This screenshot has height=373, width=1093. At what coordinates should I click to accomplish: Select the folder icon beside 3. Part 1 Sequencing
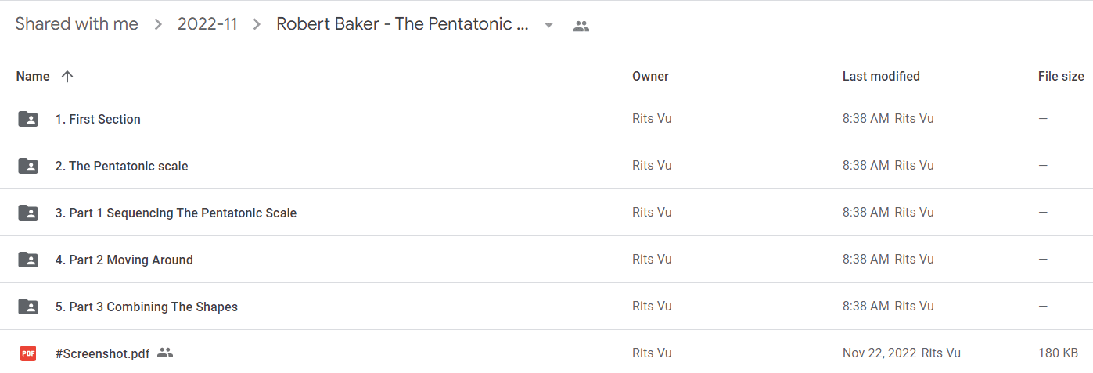(28, 213)
